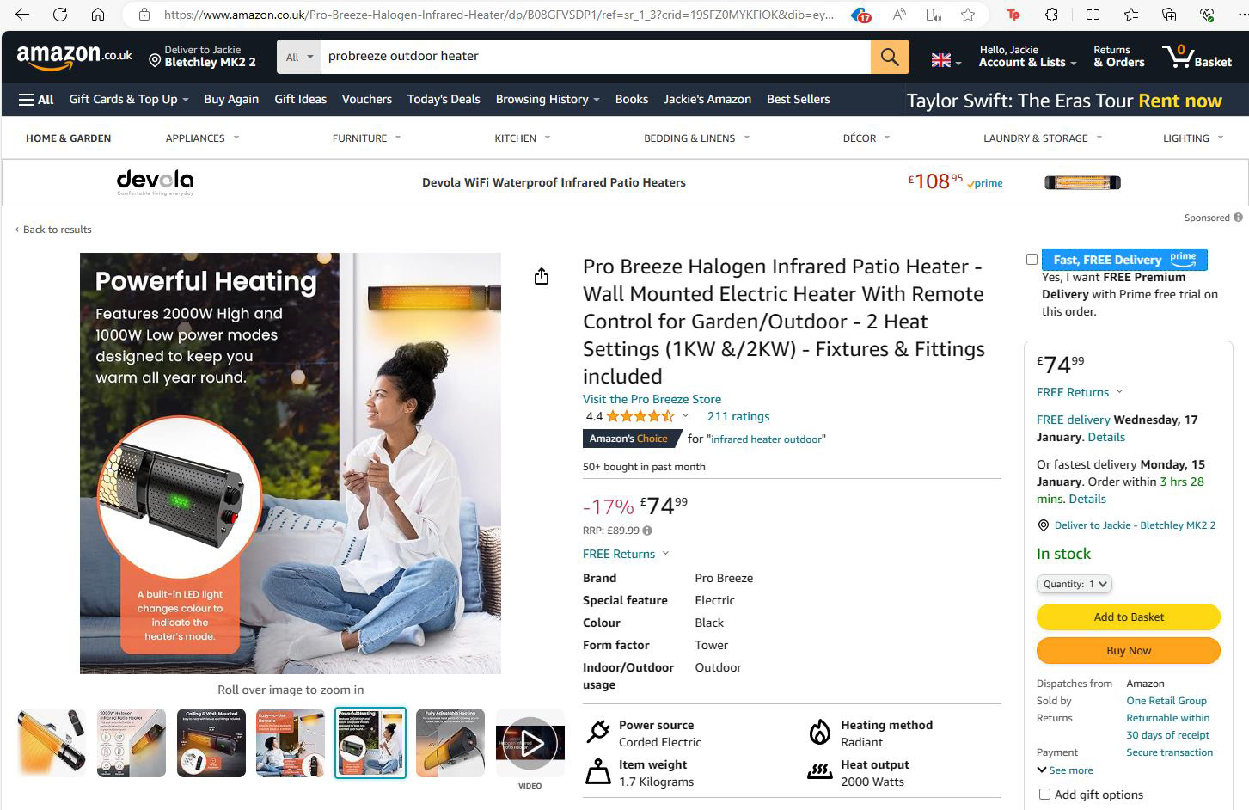
Task: Click the orange search magnifier button
Action: pos(890,57)
